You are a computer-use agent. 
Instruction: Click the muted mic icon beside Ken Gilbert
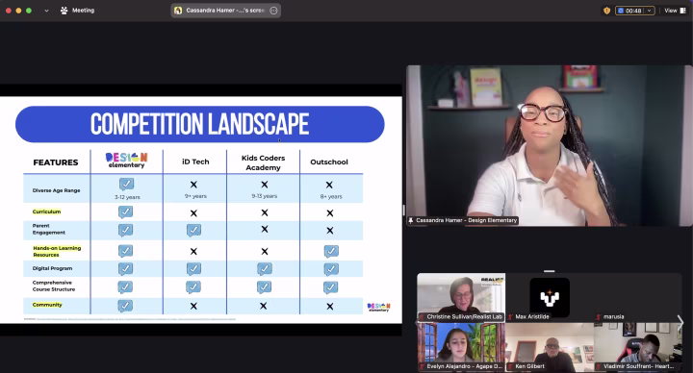pyautogui.click(x=510, y=366)
